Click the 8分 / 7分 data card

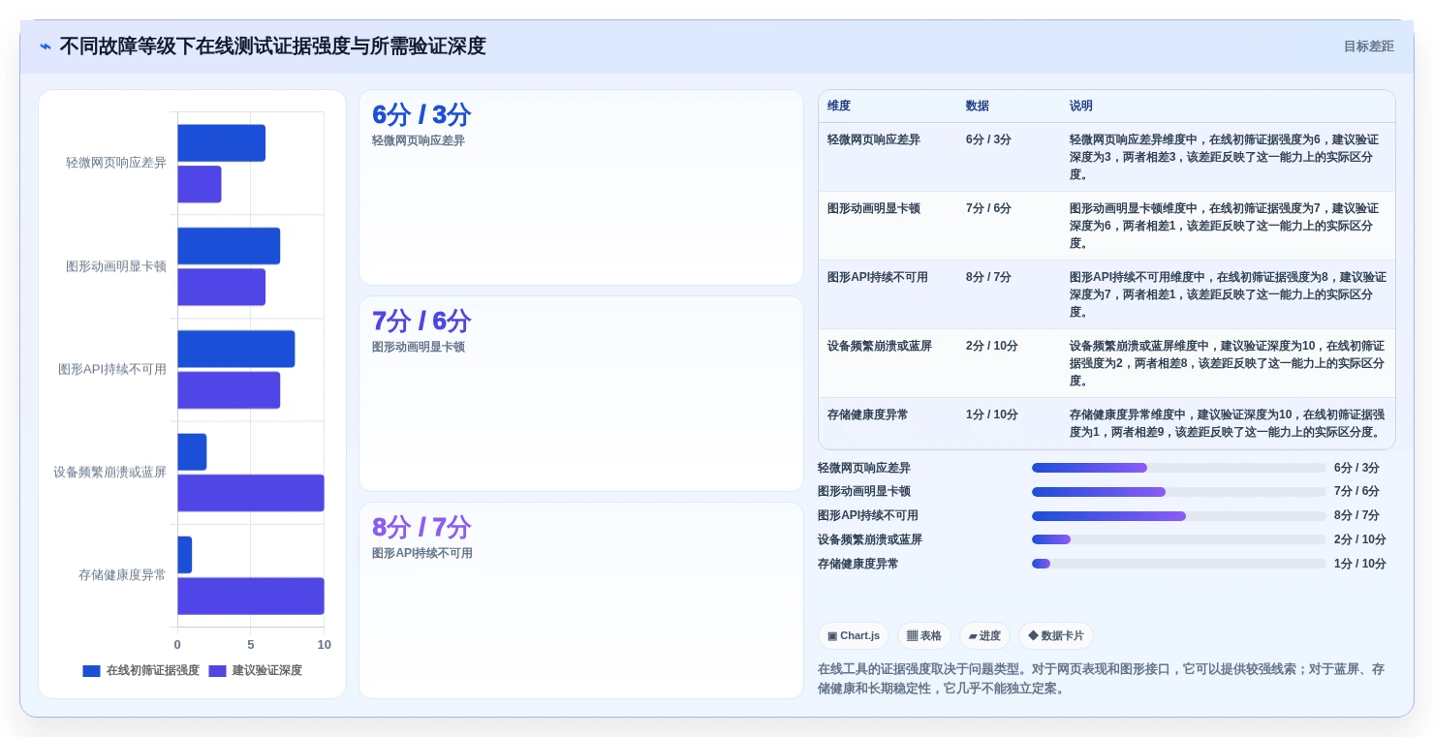pyautogui.click(x=581, y=600)
